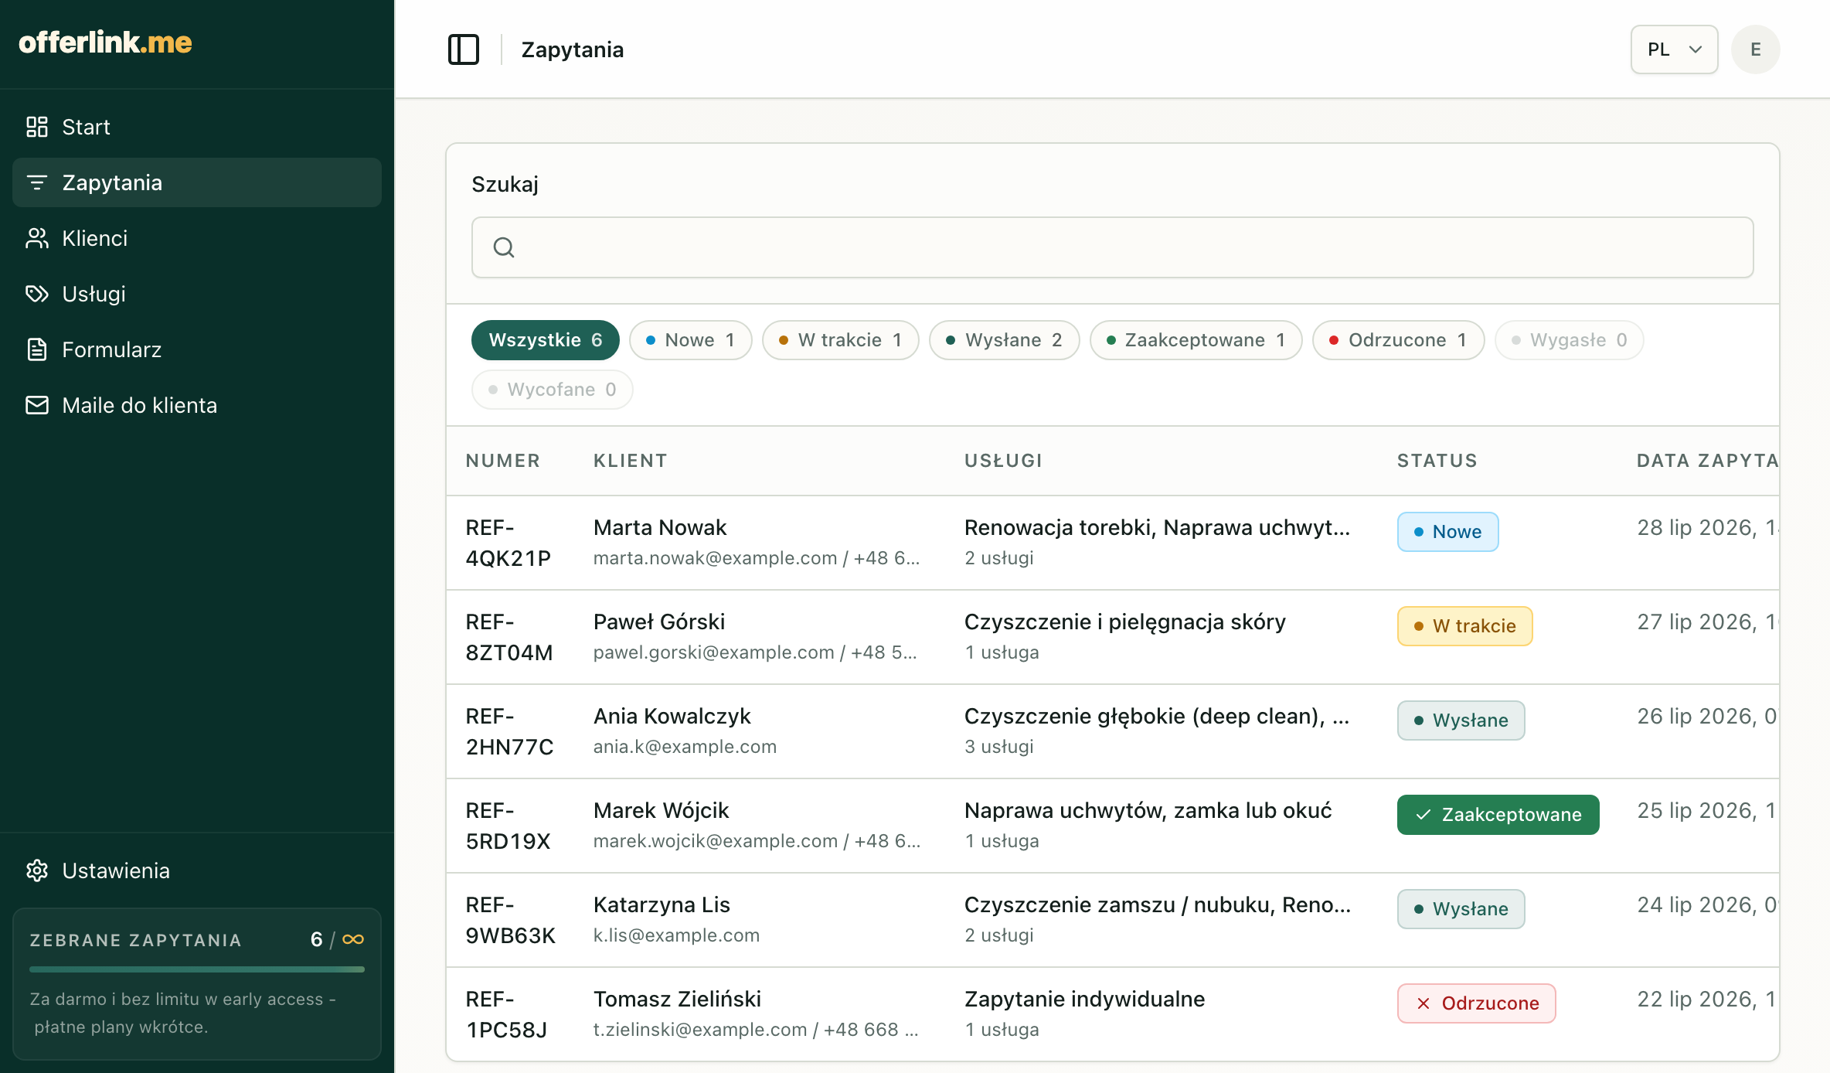
Task: Click the infinity symbol in quota card
Action: (x=353, y=939)
